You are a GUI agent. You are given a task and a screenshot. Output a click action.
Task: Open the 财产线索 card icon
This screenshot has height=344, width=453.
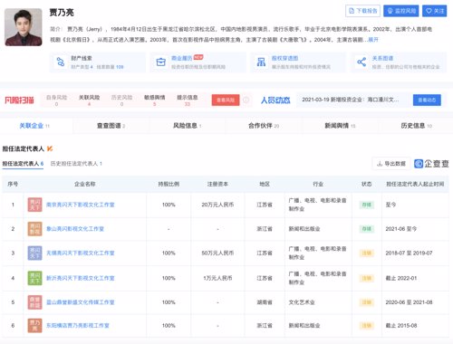pyautogui.click(x=61, y=62)
